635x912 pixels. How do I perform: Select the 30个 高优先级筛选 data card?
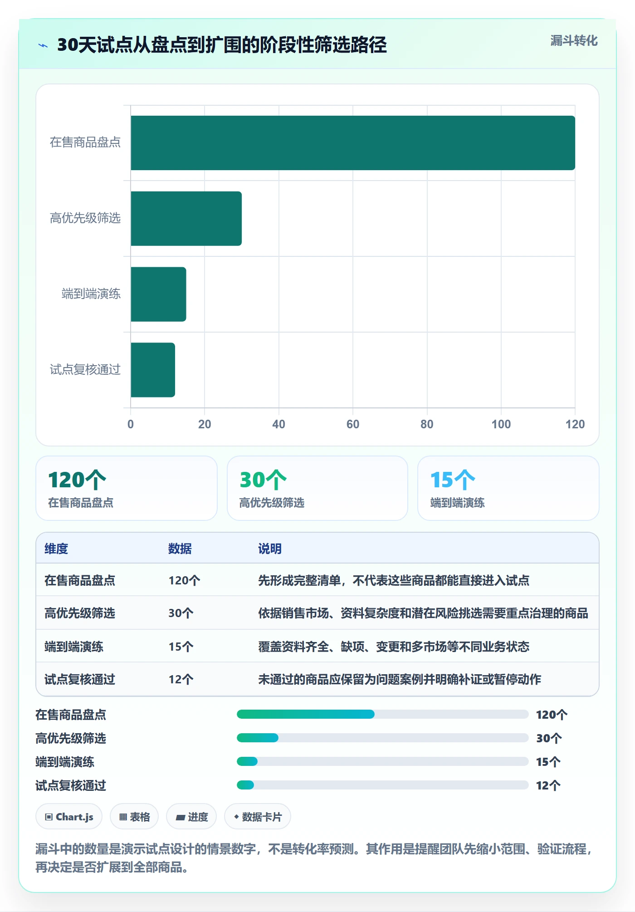(317, 488)
